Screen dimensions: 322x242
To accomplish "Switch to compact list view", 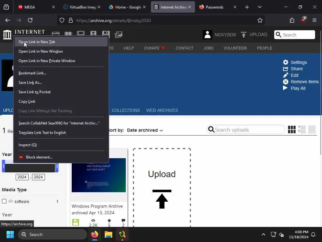I will pyautogui.click(x=312, y=130).
